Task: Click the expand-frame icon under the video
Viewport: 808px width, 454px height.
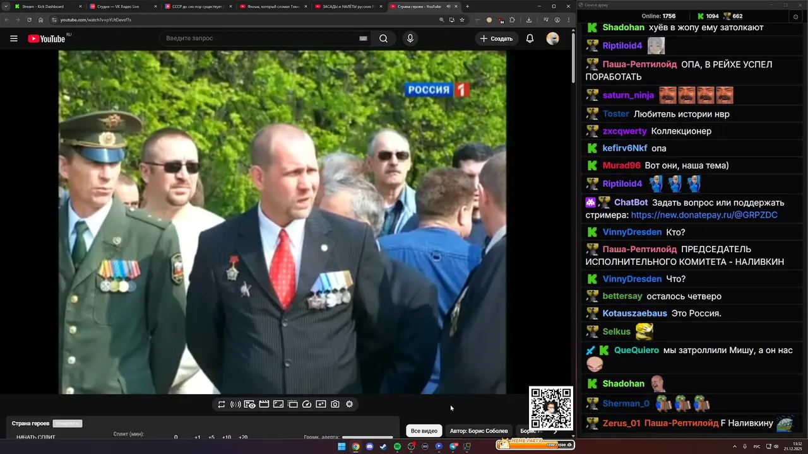Action: tap(278, 404)
